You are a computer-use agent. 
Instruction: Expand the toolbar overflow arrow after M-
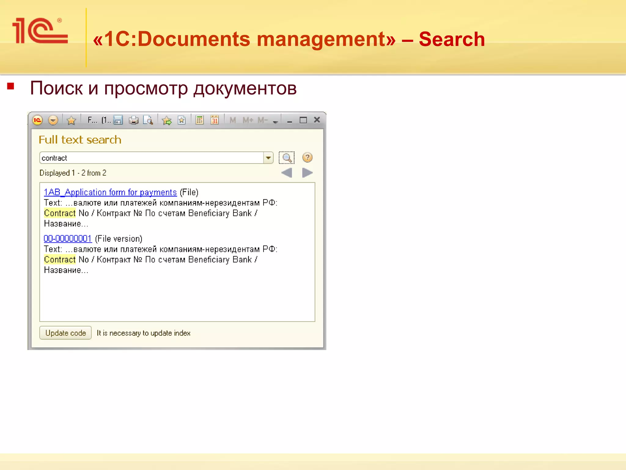[275, 121]
